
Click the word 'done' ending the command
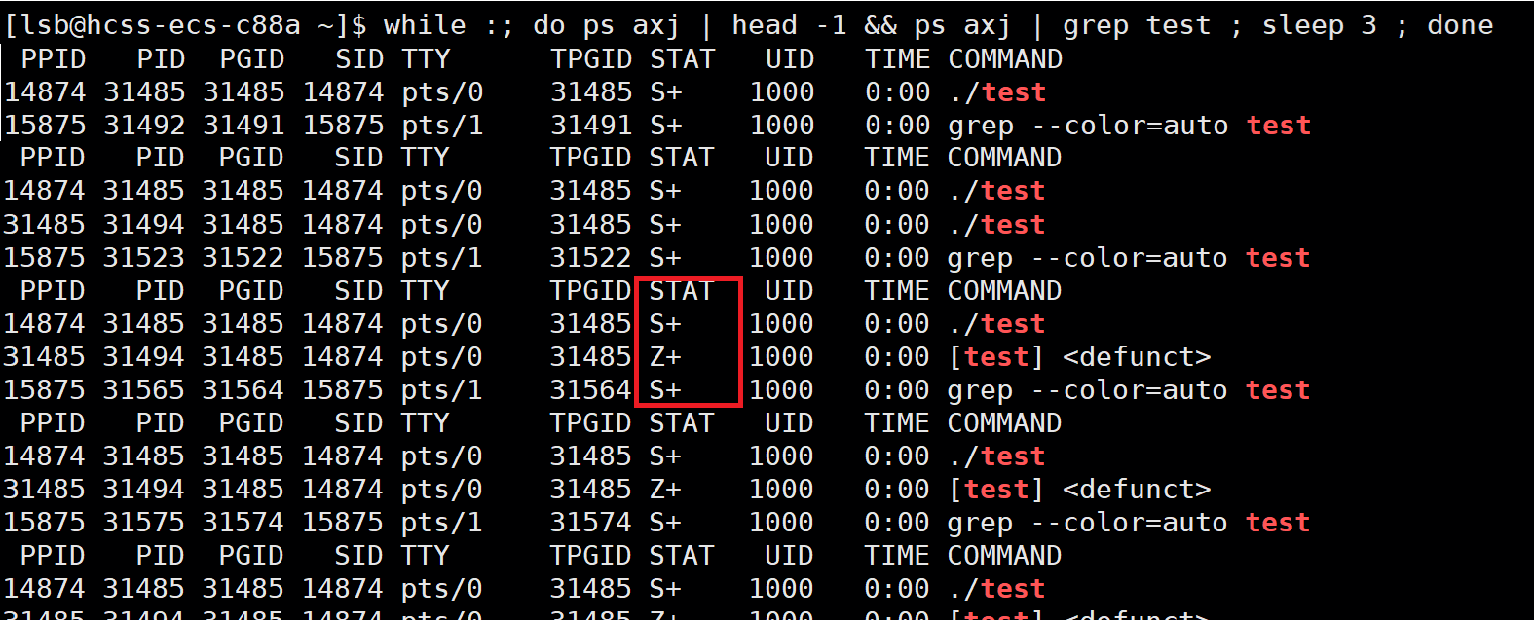1460,25
